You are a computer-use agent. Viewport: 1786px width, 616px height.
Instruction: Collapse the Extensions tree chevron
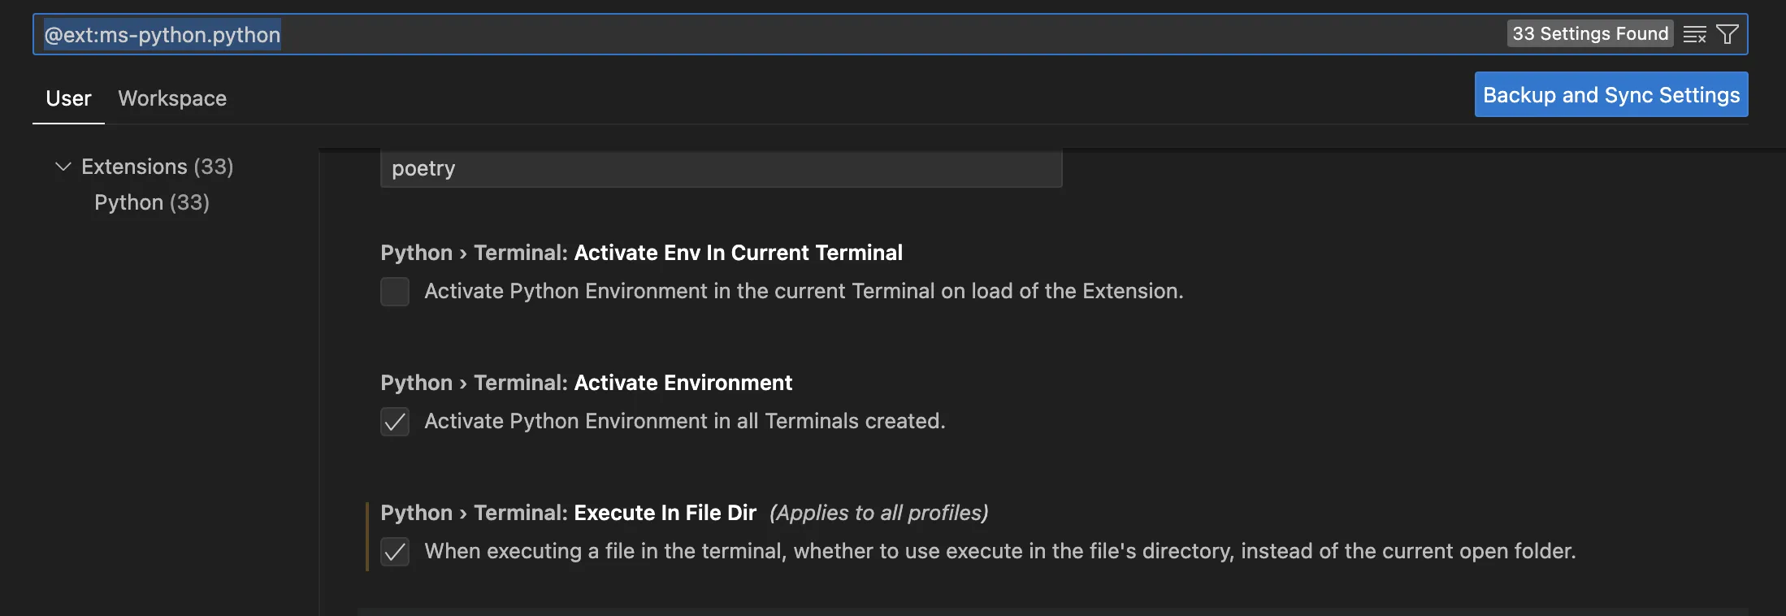pyautogui.click(x=63, y=167)
